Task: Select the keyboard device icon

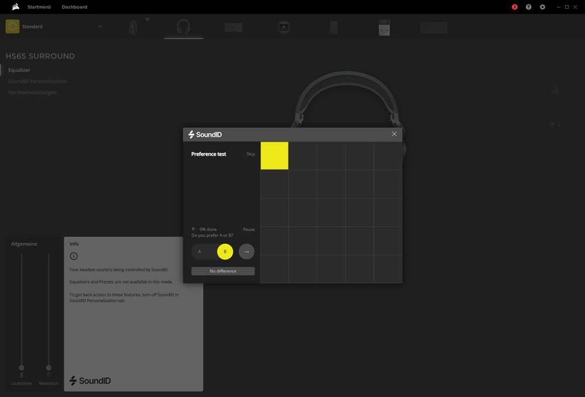Action: [x=233, y=27]
